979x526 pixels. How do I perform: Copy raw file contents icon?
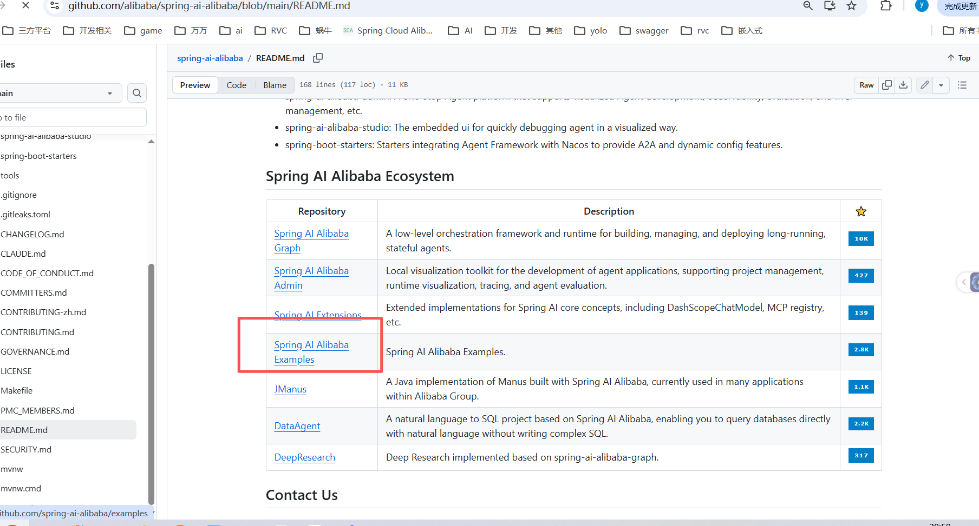tap(887, 85)
